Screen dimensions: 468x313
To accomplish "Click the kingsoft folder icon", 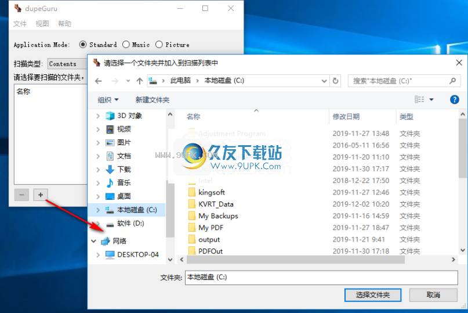I will 192,192.
